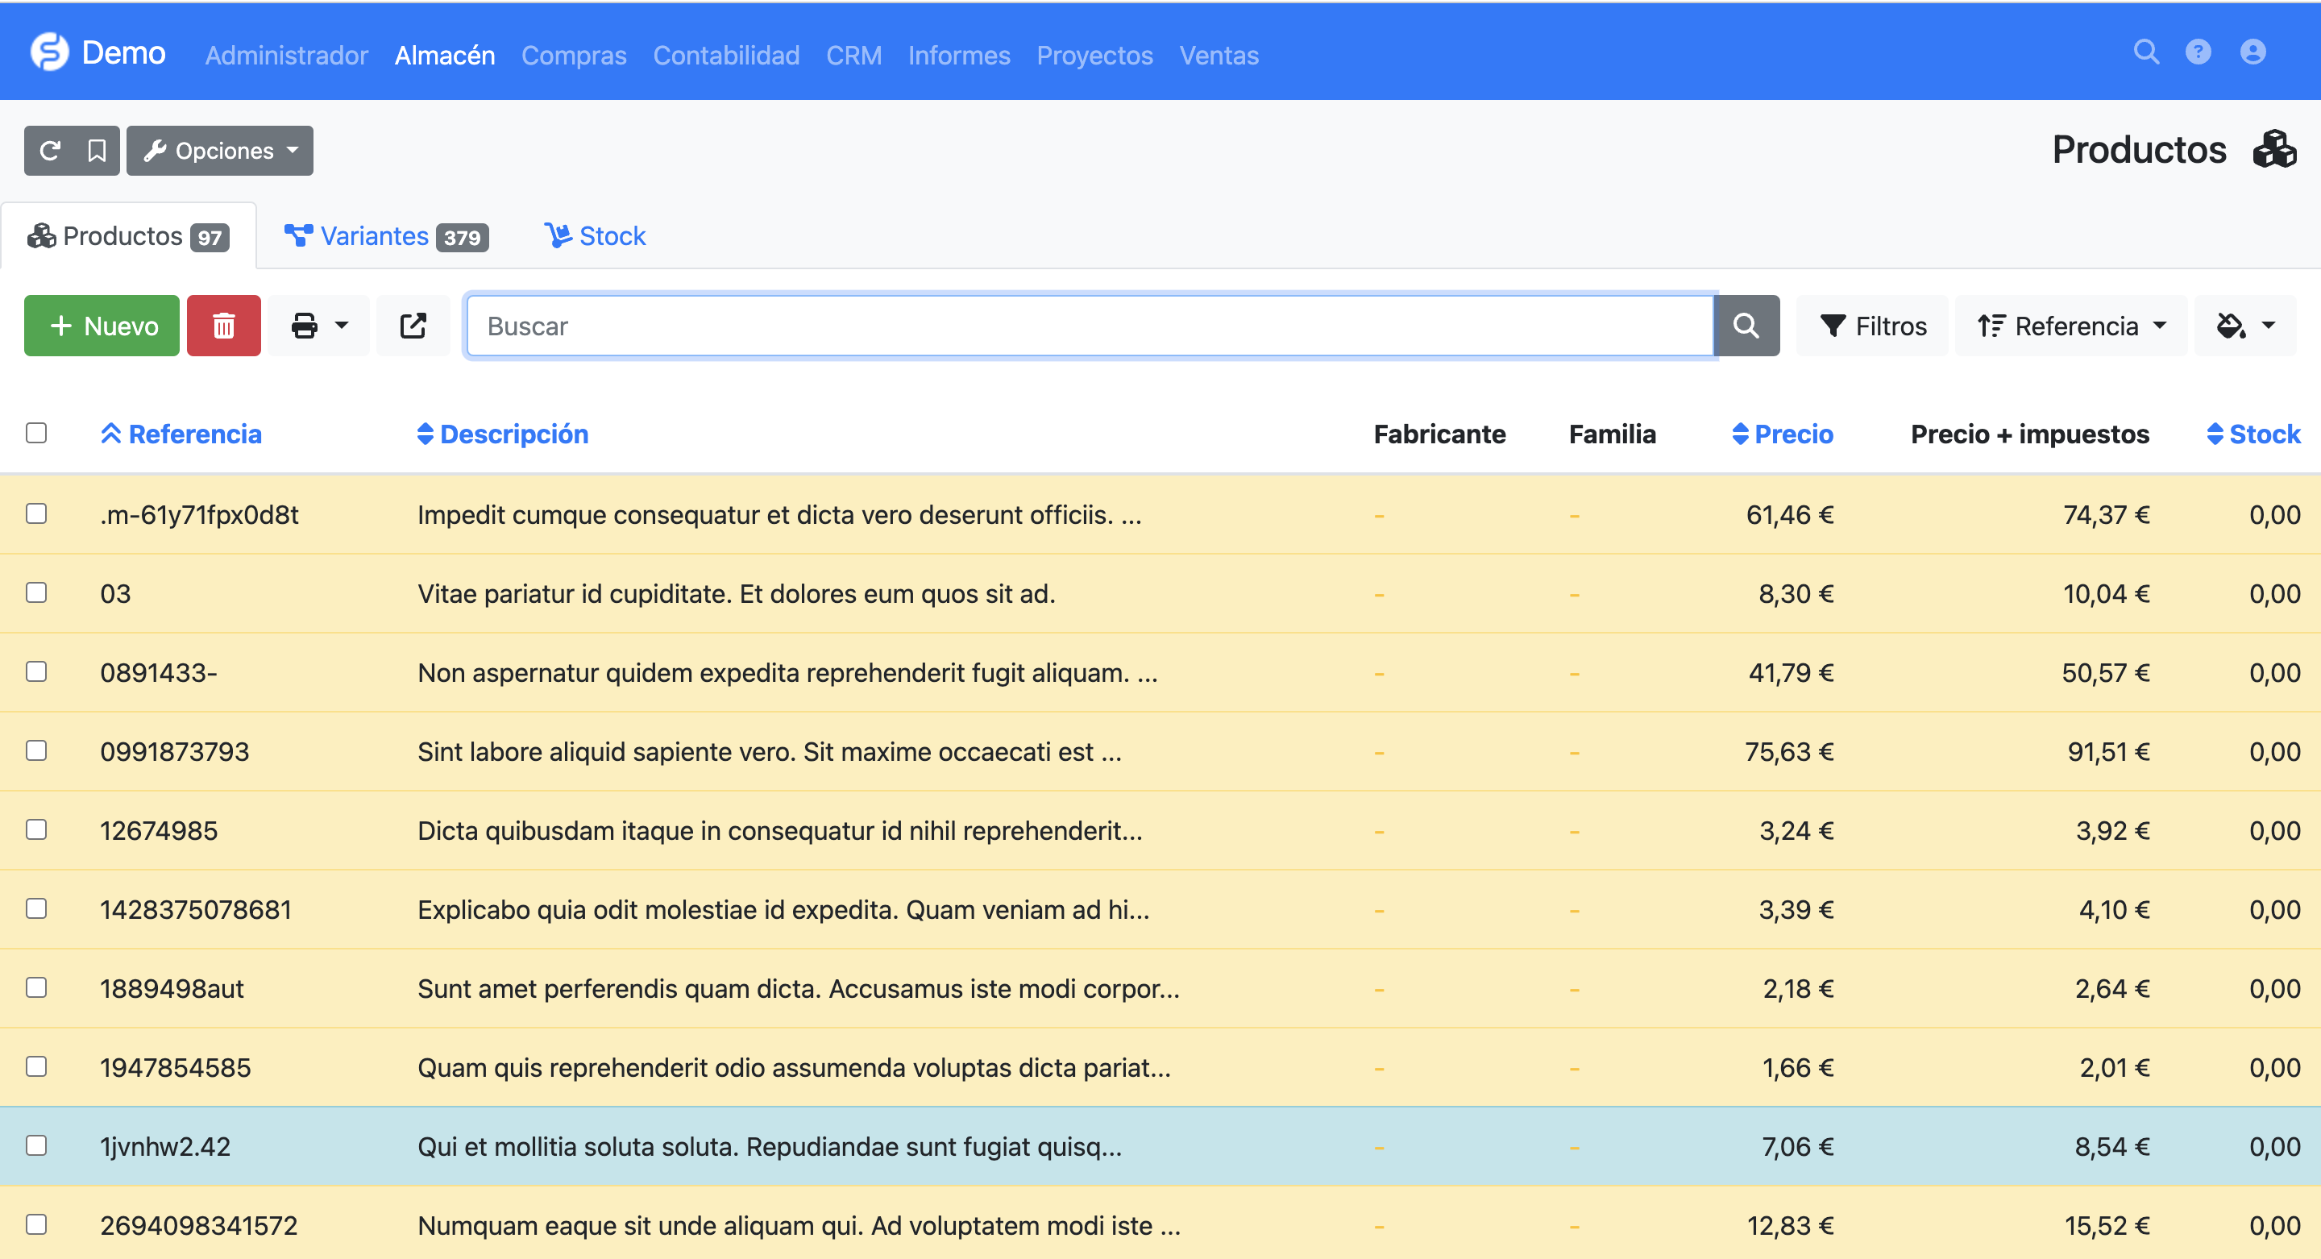The image size is (2321, 1259).
Task: Check the row 0891433- checkbox
Action: pyautogui.click(x=36, y=671)
